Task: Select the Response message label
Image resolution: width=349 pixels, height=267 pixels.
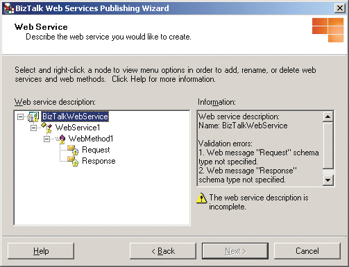Action: (x=99, y=161)
